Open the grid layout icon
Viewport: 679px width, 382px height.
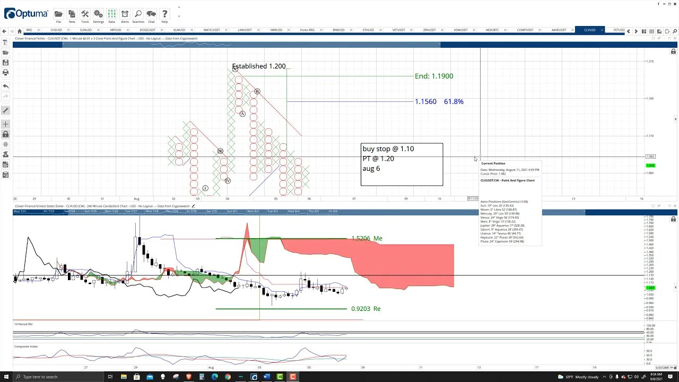[x=652, y=31]
